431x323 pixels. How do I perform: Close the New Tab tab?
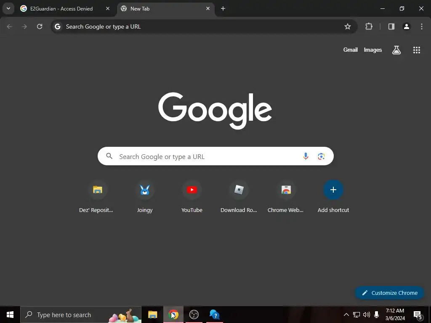point(208,8)
